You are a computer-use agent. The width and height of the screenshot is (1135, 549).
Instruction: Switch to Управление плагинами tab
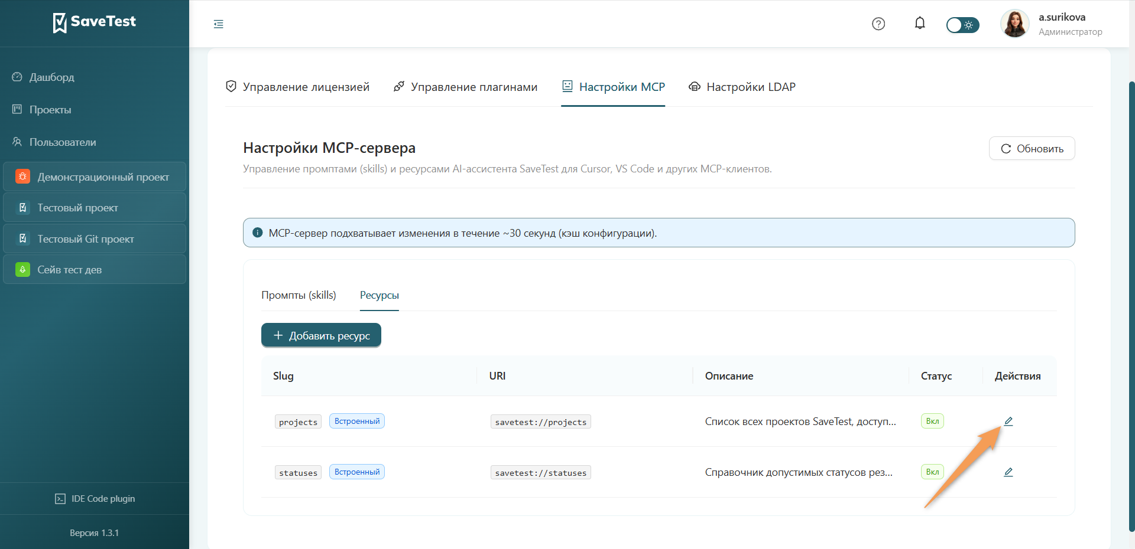pyautogui.click(x=465, y=87)
